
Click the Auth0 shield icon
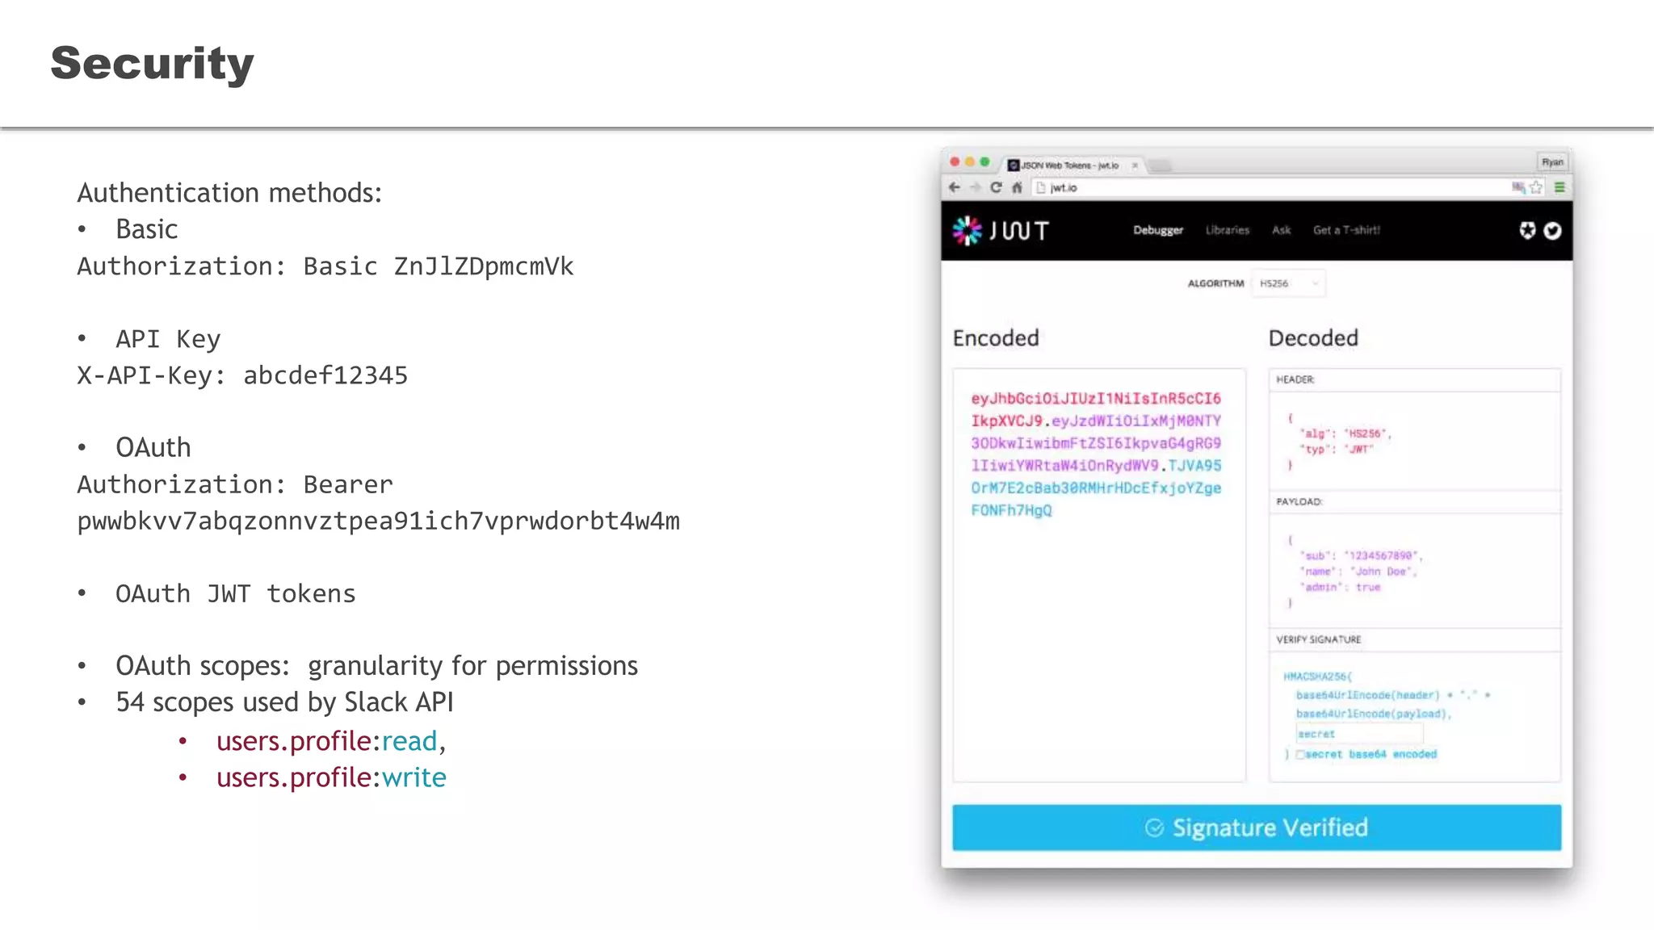click(1526, 231)
